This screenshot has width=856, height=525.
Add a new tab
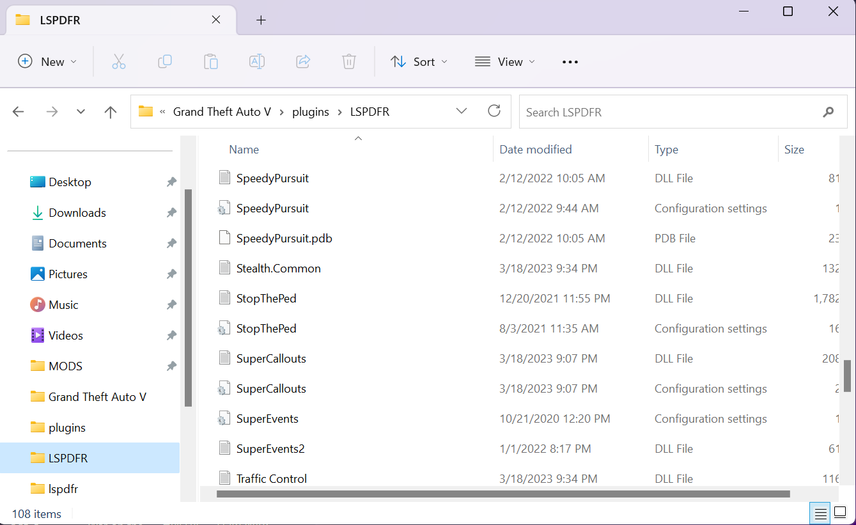pyautogui.click(x=261, y=20)
